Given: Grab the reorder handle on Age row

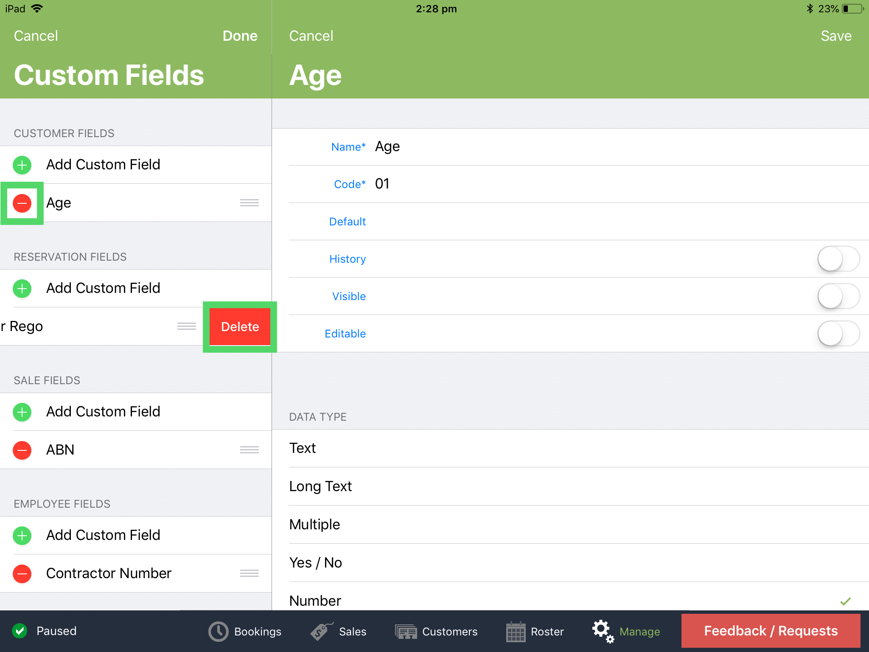Looking at the screenshot, I should coord(249,203).
